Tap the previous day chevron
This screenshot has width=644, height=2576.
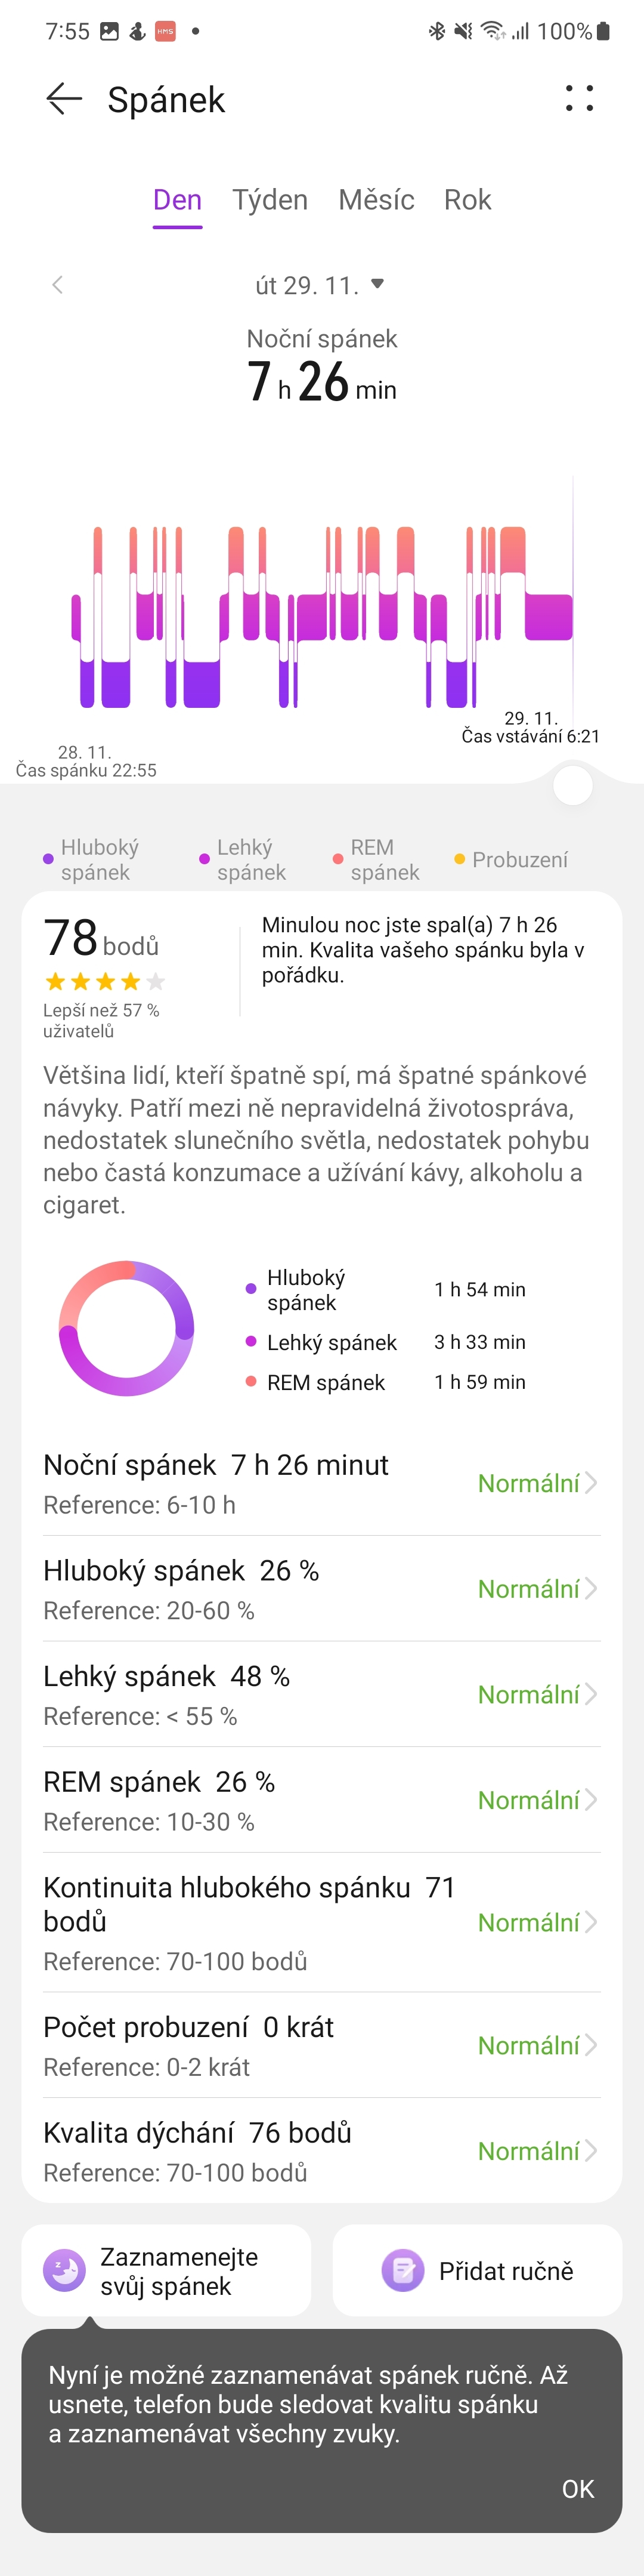pos(57,284)
